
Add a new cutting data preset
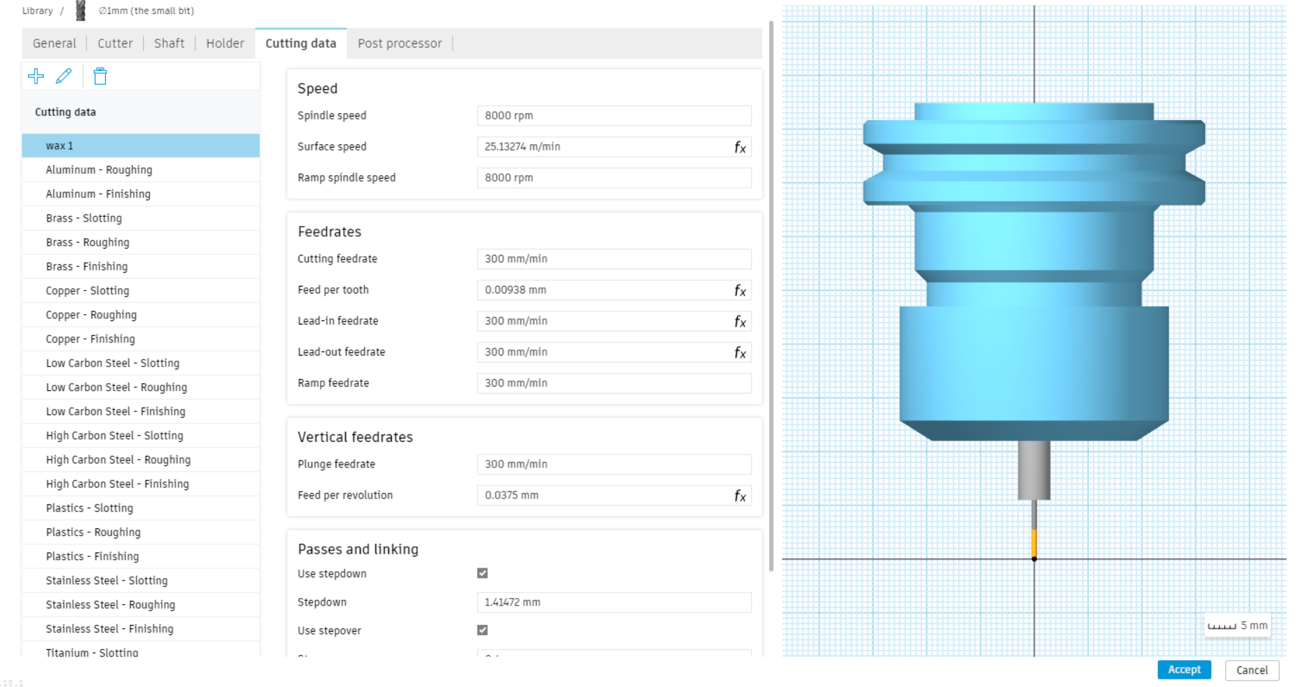point(36,76)
